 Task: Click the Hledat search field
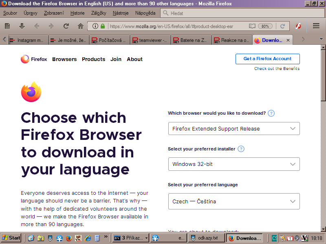(x=242, y=13)
